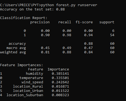Click the 'accuracy' row label
Screen dimensions: 126x101
click(x=17, y=44)
